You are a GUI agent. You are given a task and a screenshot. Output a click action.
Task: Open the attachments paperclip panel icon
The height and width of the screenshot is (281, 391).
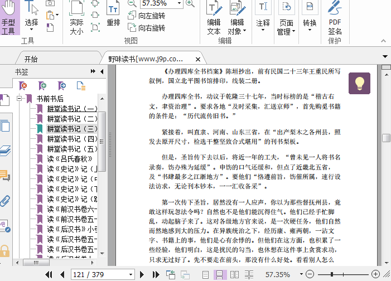click(x=5, y=201)
